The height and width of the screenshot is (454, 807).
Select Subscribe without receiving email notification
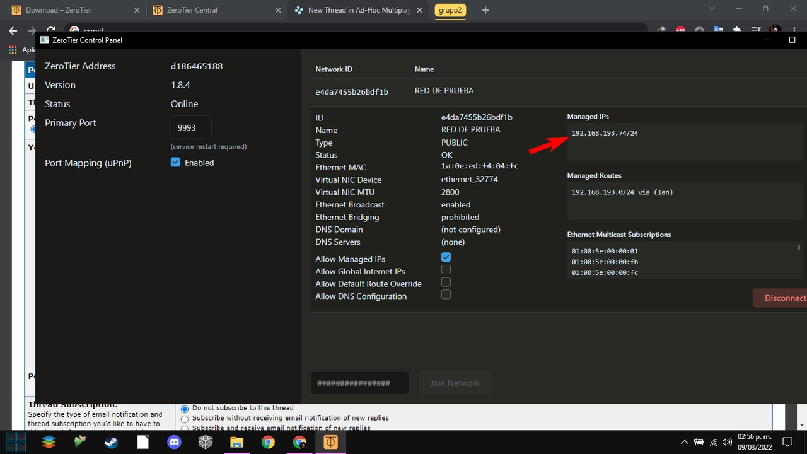point(185,419)
